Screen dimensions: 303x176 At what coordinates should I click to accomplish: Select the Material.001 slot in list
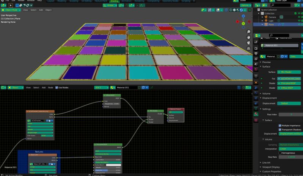pyautogui.click(x=279, y=46)
